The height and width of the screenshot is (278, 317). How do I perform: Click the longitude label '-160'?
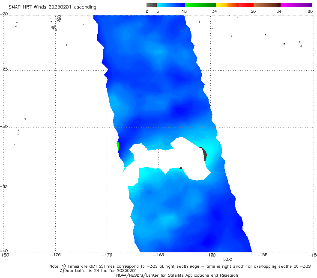click(x=210, y=255)
